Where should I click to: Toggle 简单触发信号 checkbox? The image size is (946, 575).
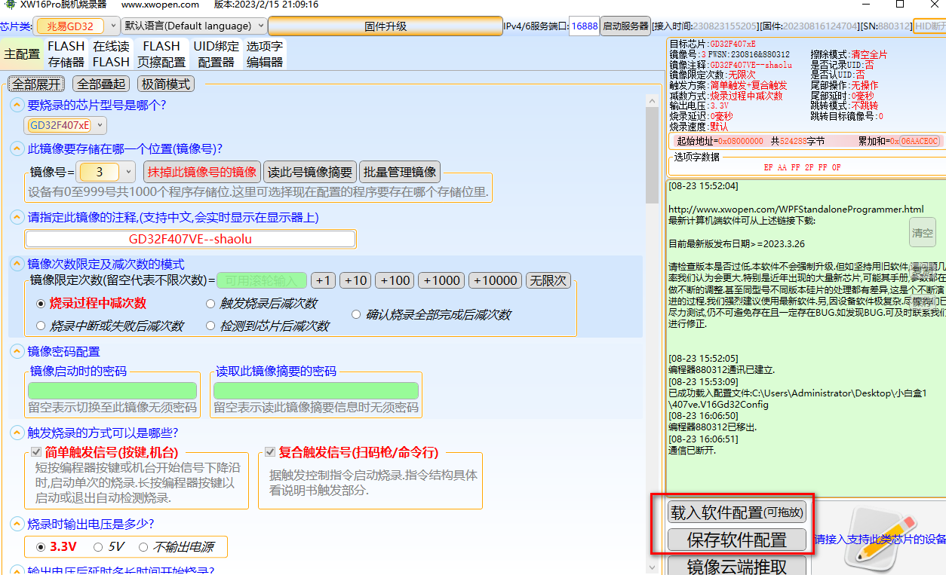[37, 453]
